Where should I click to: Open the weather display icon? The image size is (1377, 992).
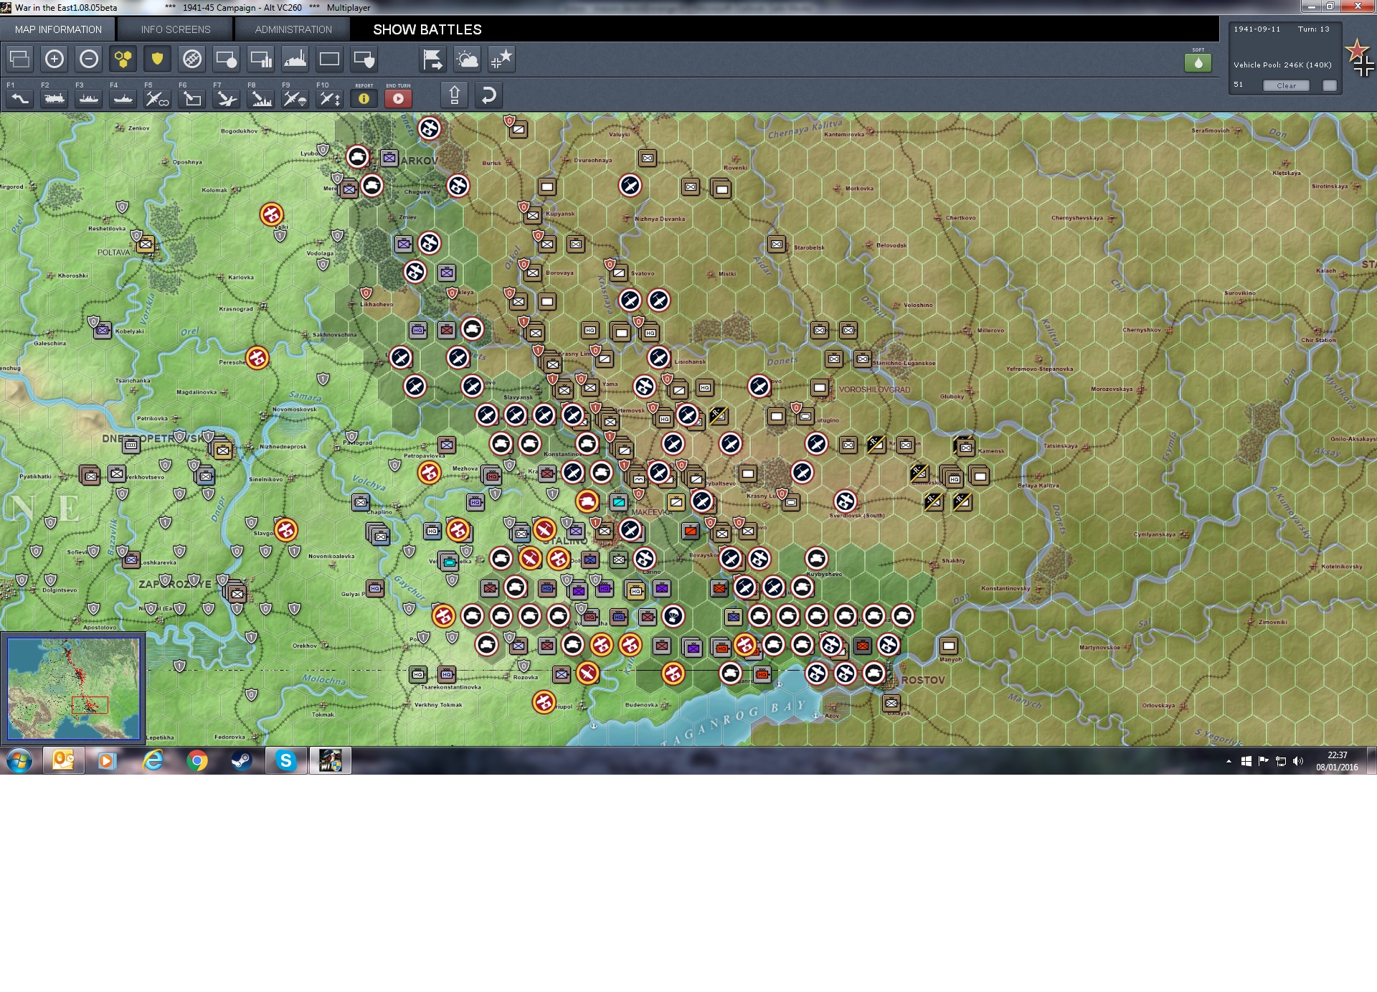click(468, 59)
